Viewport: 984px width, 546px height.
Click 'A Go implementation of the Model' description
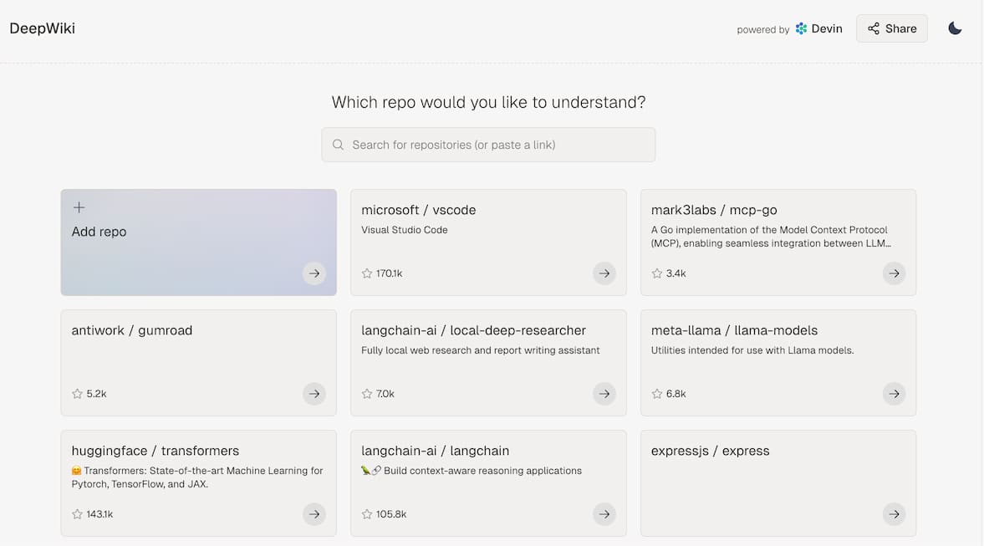click(x=771, y=237)
